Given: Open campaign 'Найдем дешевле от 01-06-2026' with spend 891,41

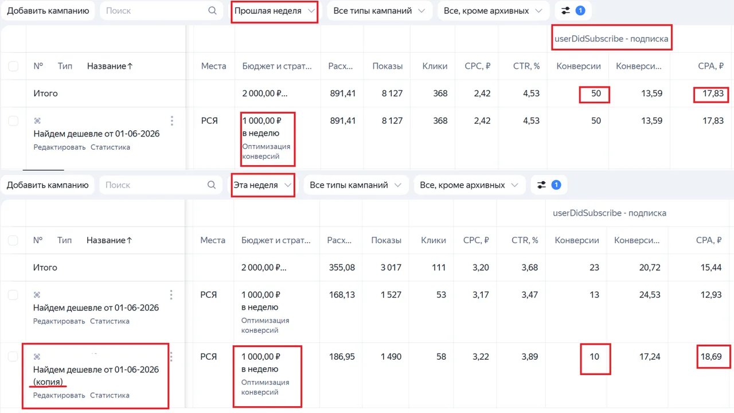Looking at the screenshot, I should click(97, 134).
